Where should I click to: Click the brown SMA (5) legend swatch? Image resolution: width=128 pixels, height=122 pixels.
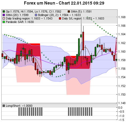(69, 11)
